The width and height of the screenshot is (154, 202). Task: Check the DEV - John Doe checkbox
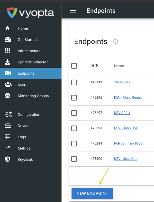74,128
